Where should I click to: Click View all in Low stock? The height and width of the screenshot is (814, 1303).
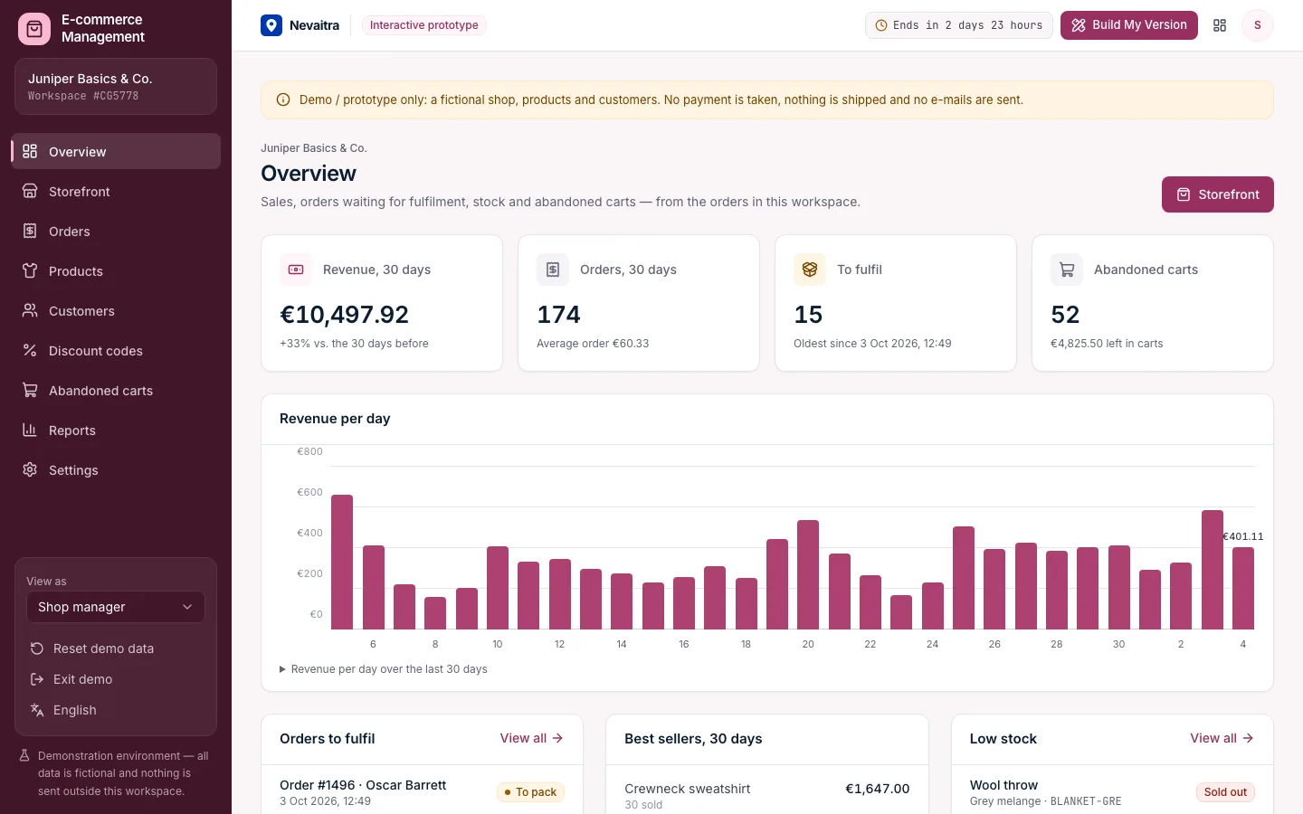1222,738
